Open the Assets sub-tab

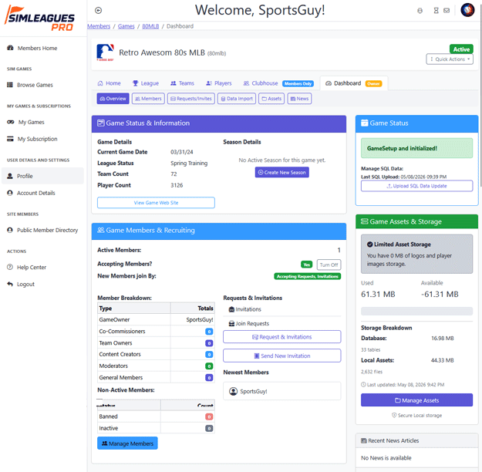[271, 99]
